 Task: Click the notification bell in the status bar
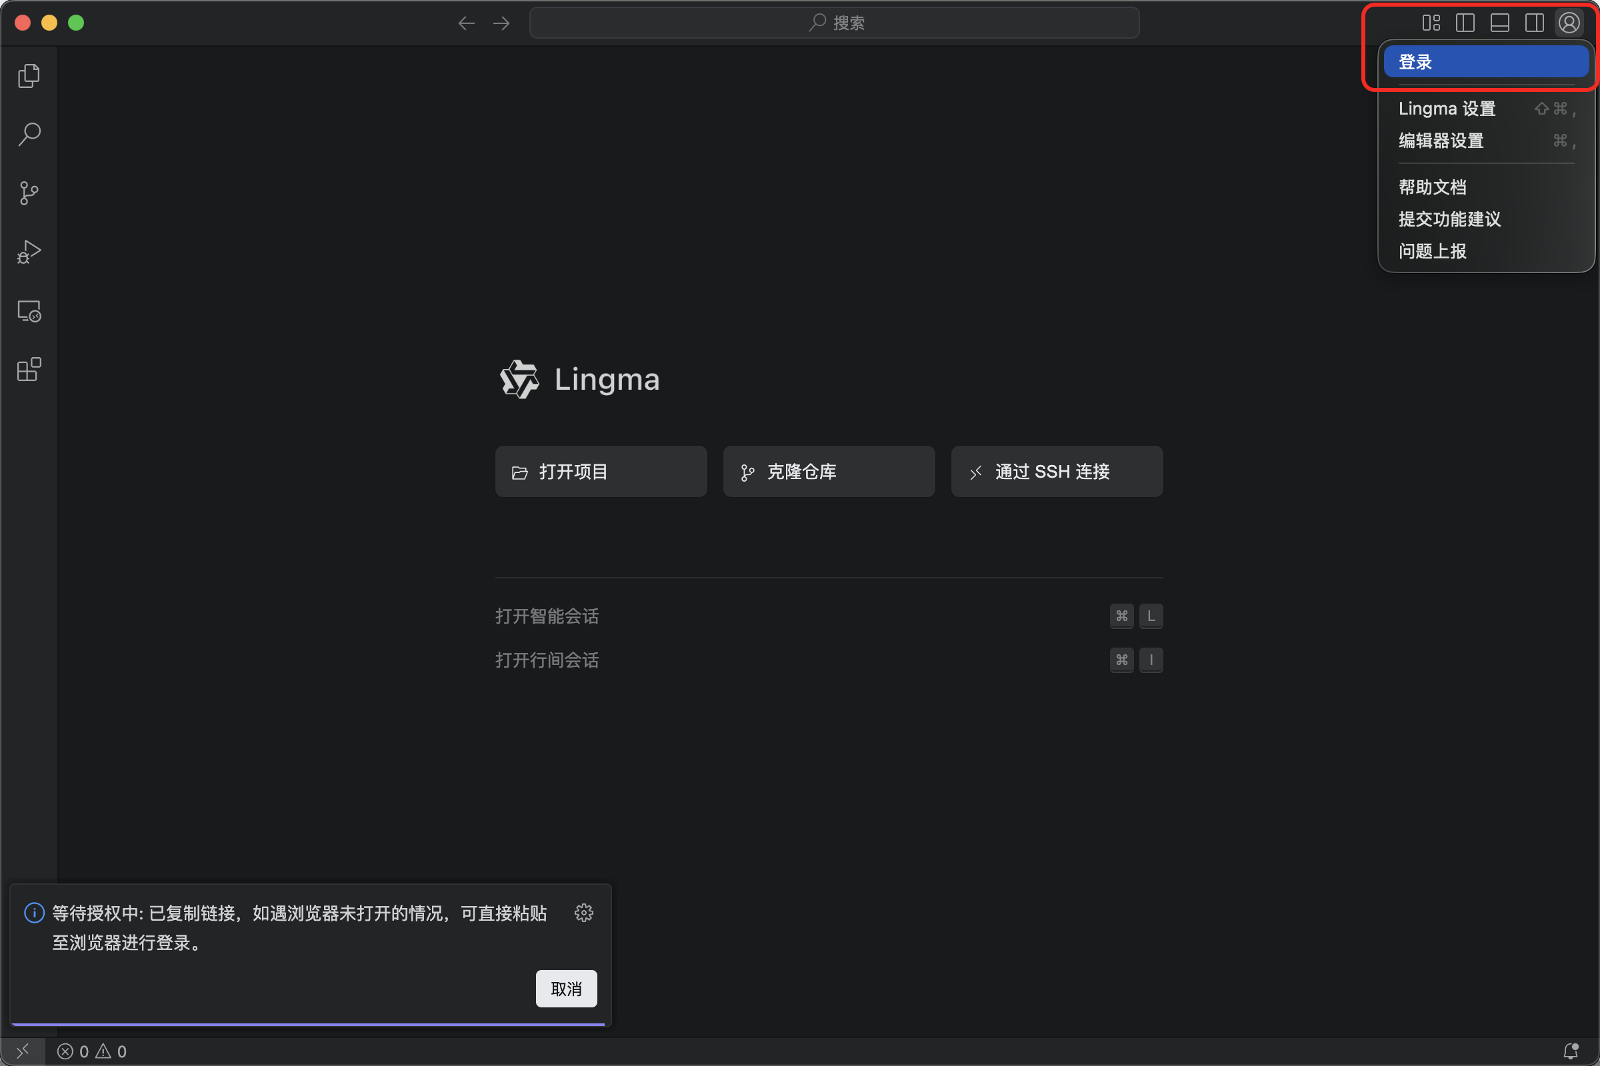click(x=1571, y=1051)
